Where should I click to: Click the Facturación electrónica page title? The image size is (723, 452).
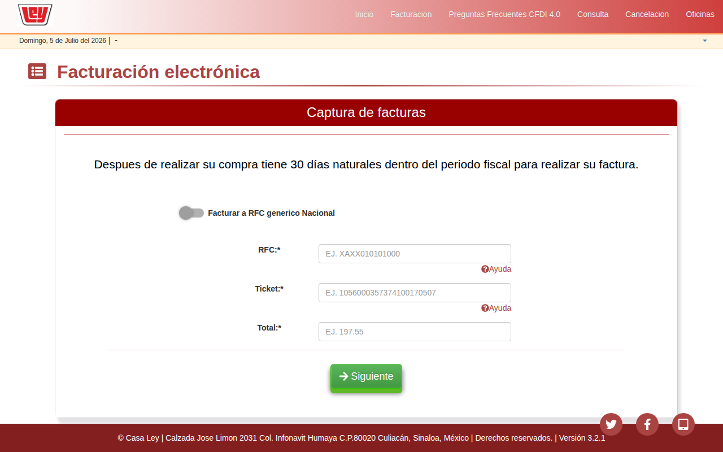[158, 72]
